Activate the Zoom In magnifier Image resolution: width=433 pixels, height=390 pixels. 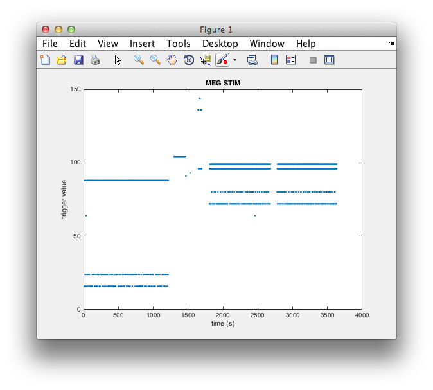click(139, 60)
